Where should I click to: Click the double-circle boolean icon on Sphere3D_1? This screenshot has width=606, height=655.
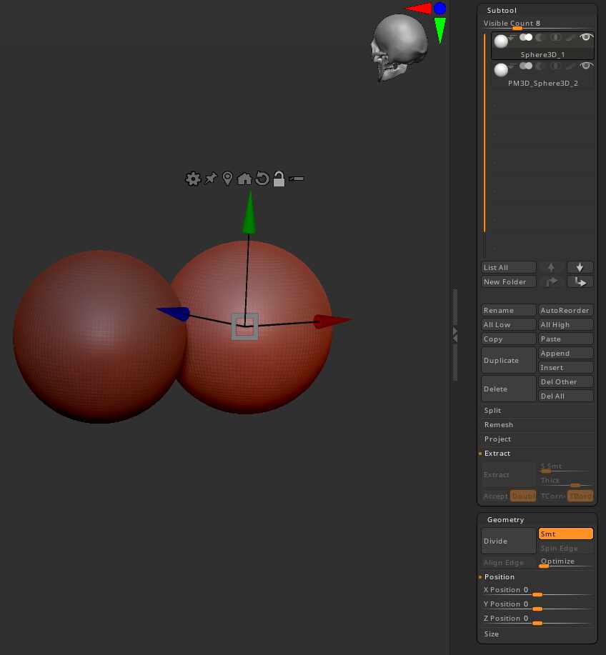click(526, 38)
